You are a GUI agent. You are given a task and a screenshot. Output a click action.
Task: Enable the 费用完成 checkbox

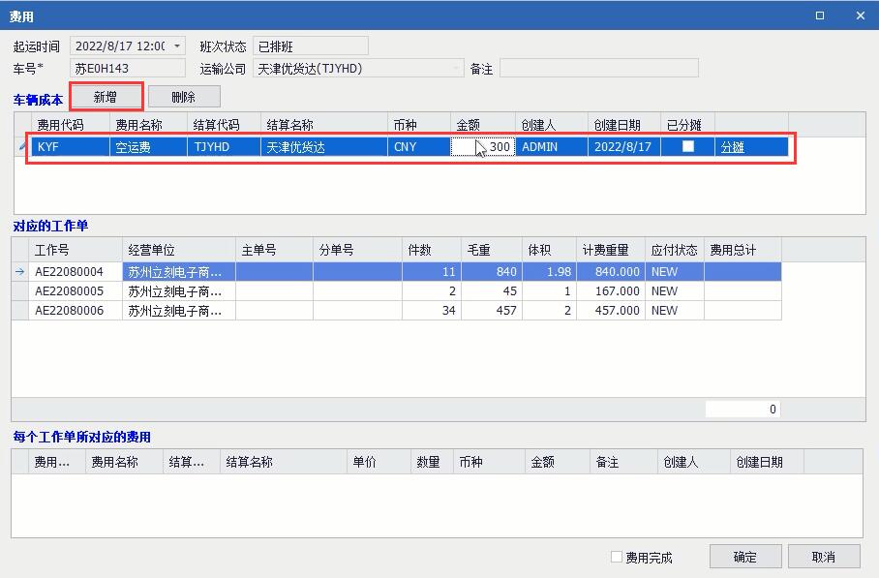(617, 557)
